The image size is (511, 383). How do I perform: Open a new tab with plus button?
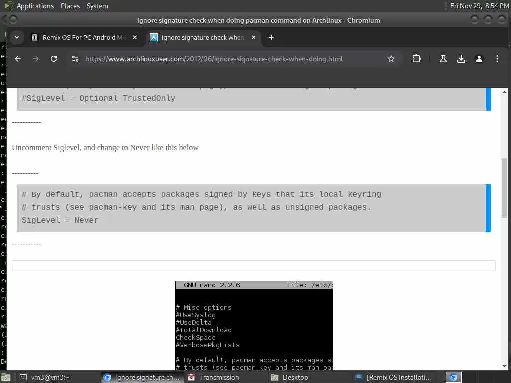click(x=271, y=37)
